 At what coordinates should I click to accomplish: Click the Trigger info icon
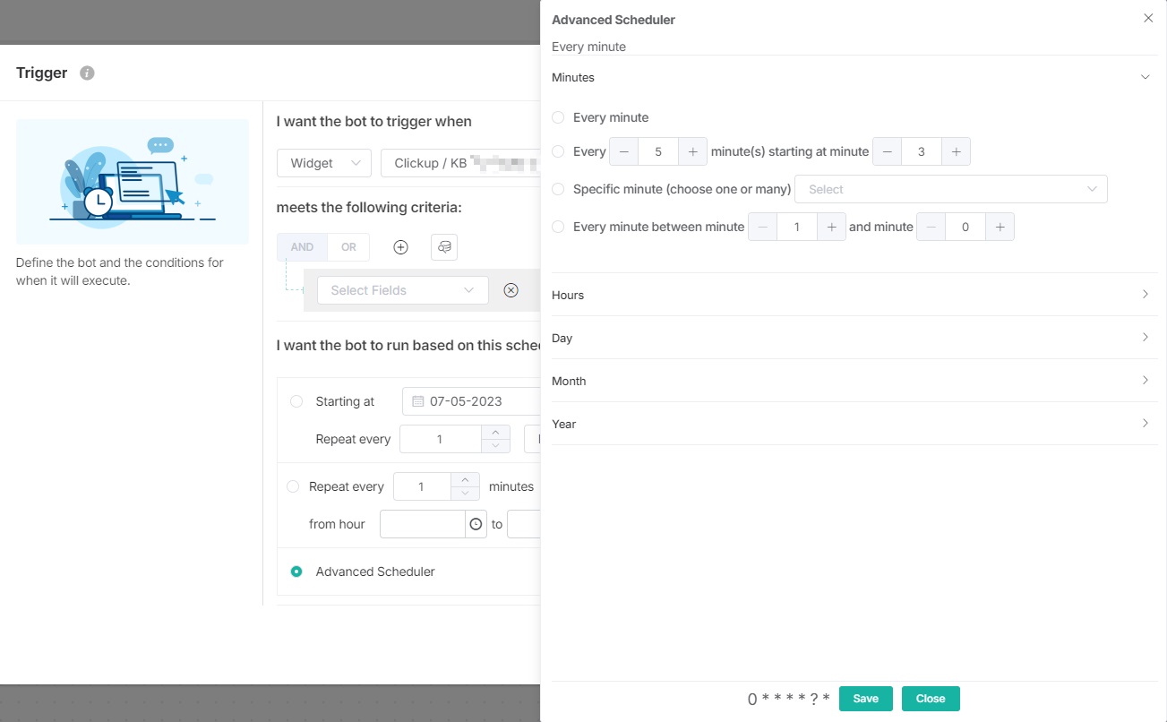point(87,73)
